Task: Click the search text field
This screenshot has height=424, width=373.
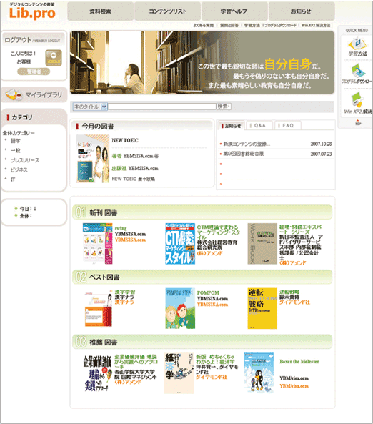Action: [x=162, y=107]
